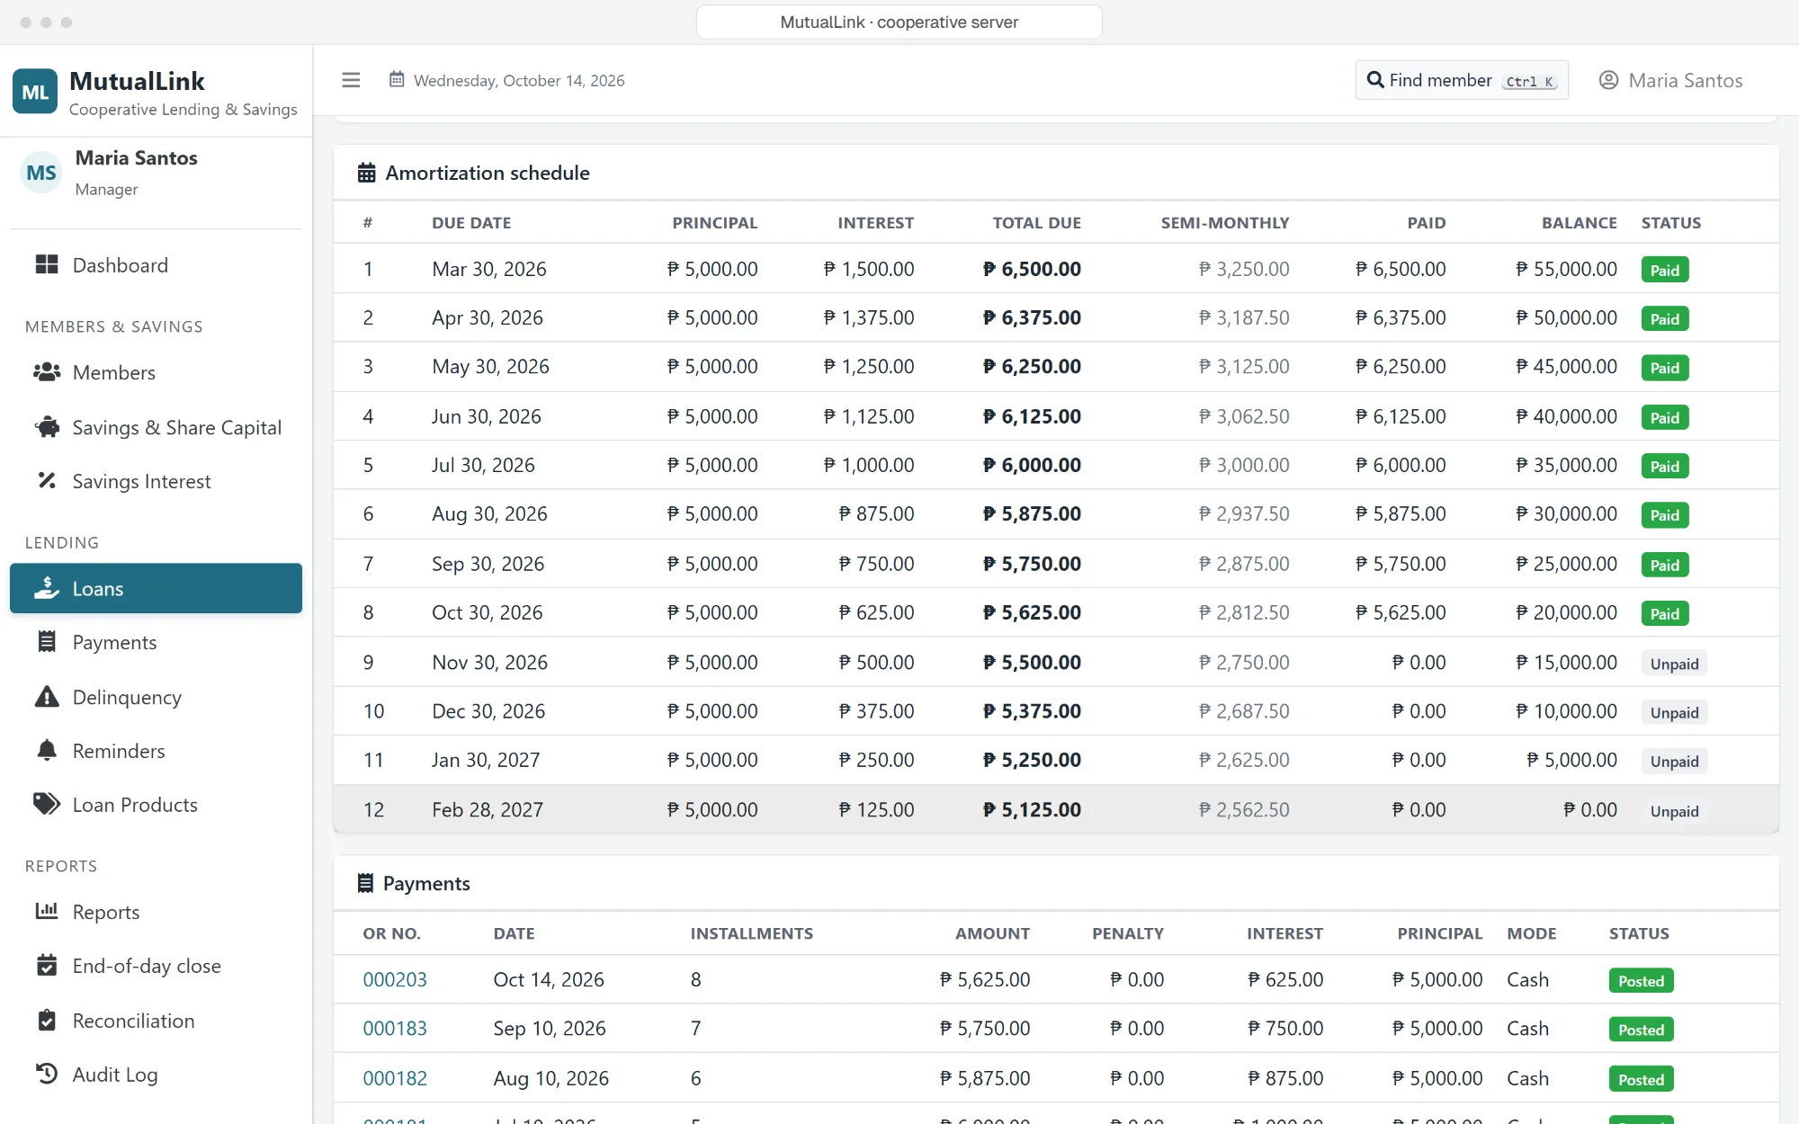Click the End-of-day close calendar-check icon
Viewport: 1799px width, 1124px height.
tap(47, 965)
